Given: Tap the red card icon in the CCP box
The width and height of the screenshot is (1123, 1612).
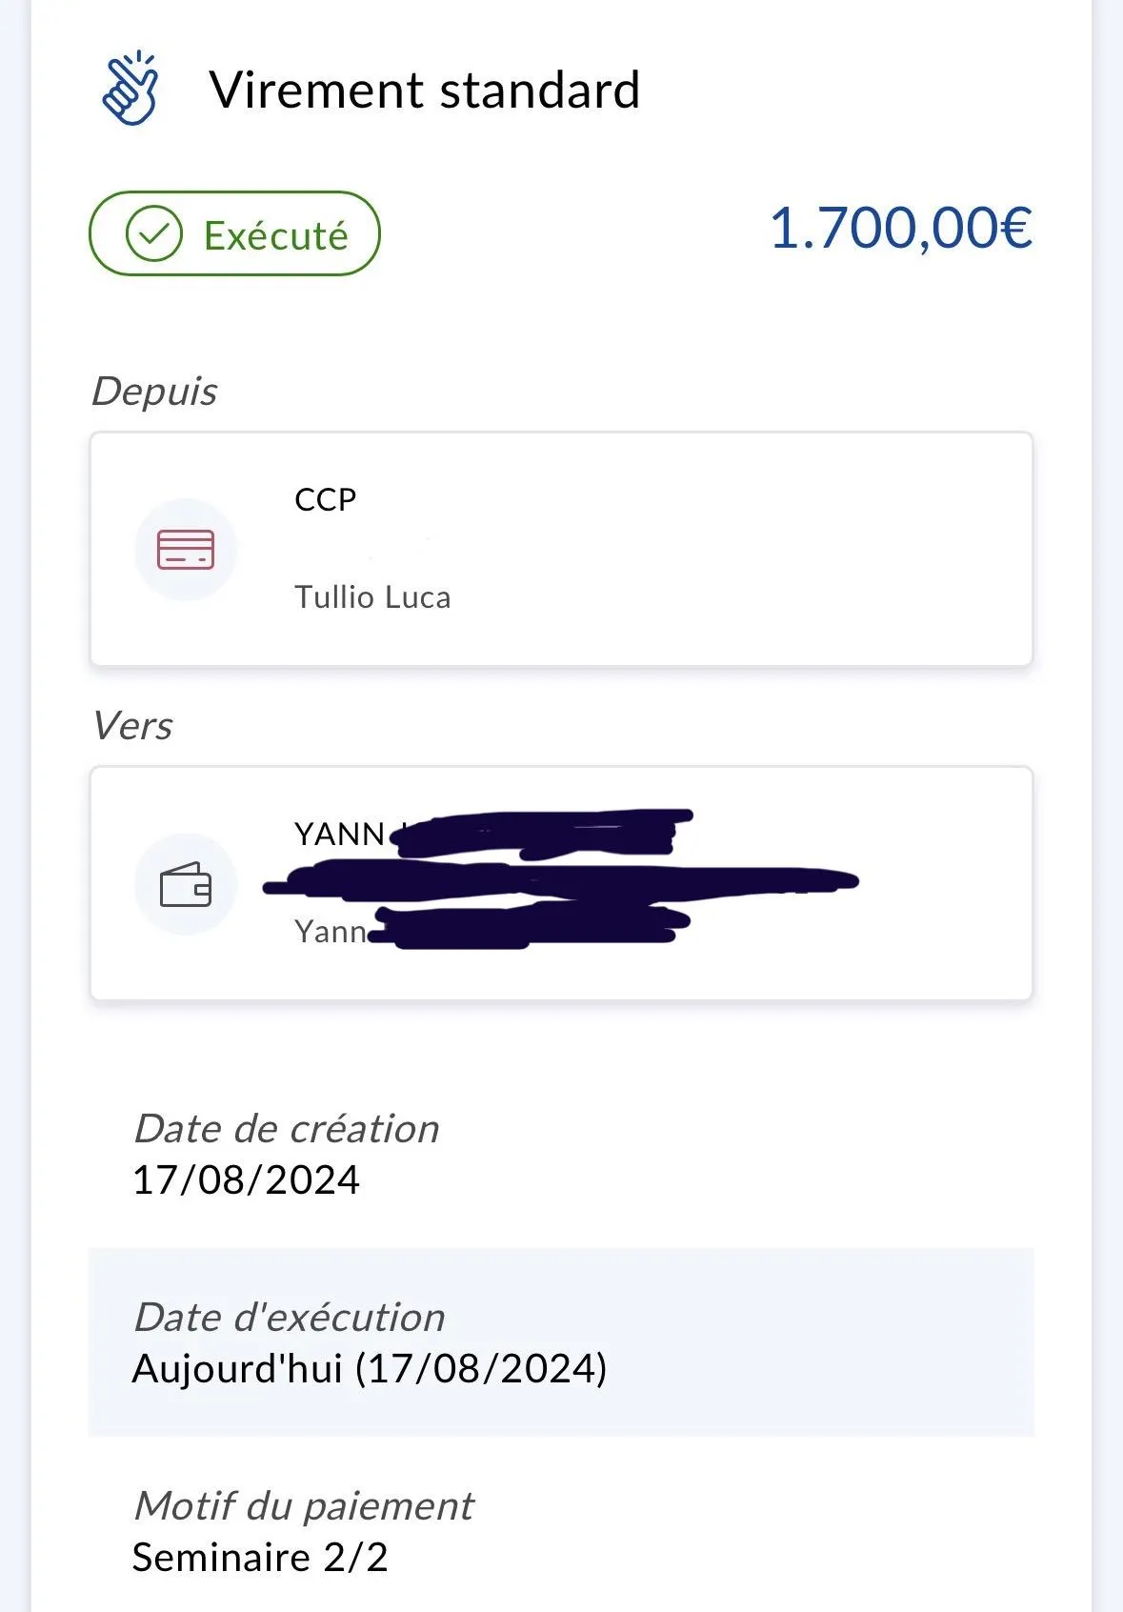Looking at the screenshot, I should (186, 550).
